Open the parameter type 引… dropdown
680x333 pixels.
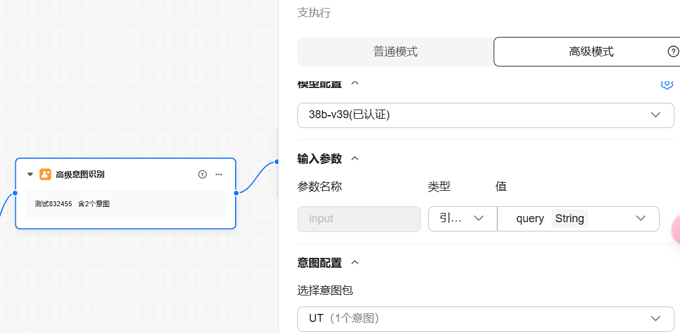[x=462, y=219]
